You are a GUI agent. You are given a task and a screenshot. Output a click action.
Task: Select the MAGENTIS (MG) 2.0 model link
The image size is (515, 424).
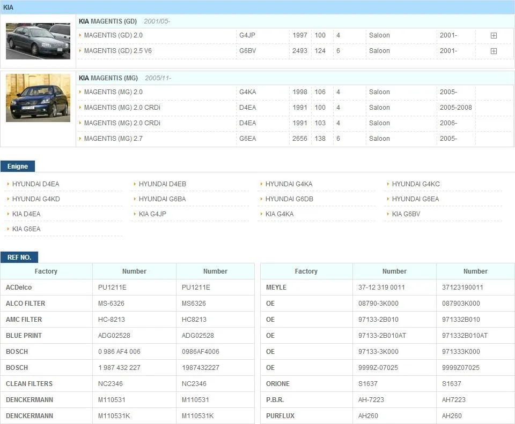113,92
